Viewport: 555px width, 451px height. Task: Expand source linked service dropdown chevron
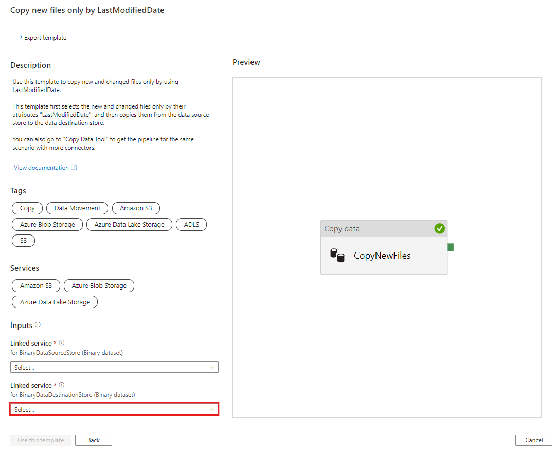click(x=212, y=367)
